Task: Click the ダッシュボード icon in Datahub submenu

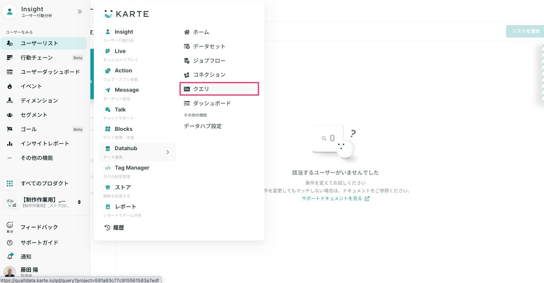Action: pos(187,103)
